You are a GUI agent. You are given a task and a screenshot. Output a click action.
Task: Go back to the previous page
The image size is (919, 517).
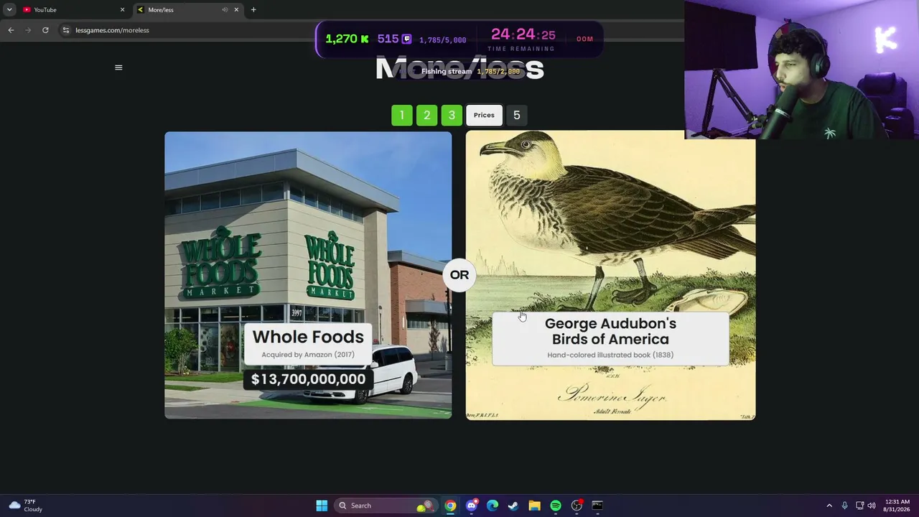pos(11,30)
